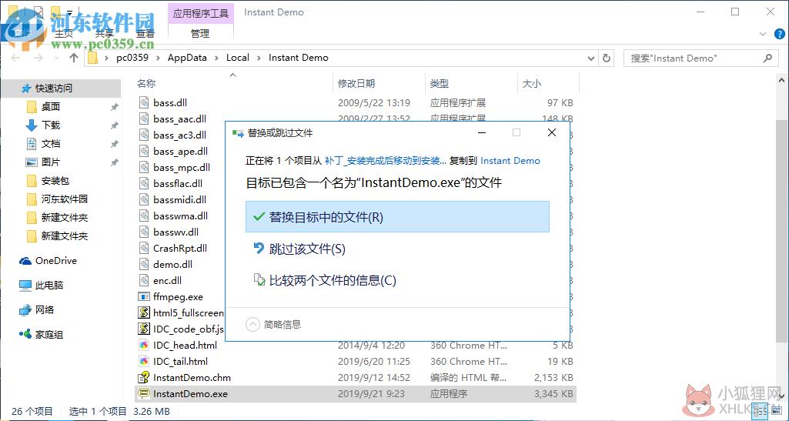Click the Up one level arrow

click(74, 58)
